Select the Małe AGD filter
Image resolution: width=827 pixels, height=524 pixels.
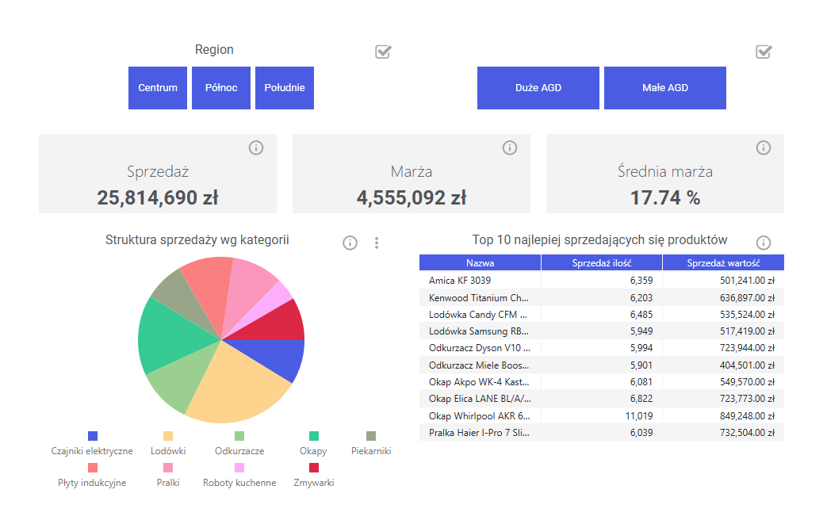(x=665, y=87)
